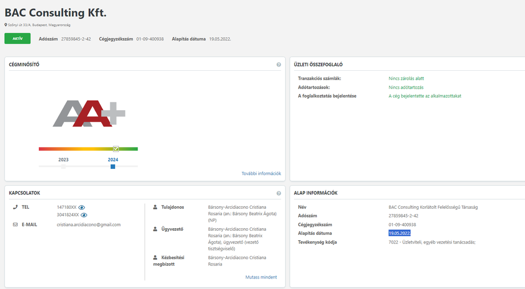525x289 pixels.
Task: Click the phone icon next to TEL
Action: pos(15,207)
